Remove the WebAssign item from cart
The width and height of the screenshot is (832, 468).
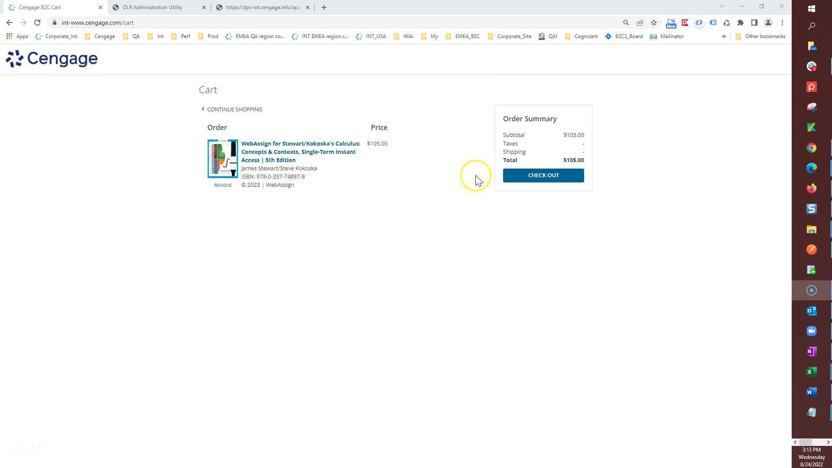pyautogui.click(x=223, y=185)
